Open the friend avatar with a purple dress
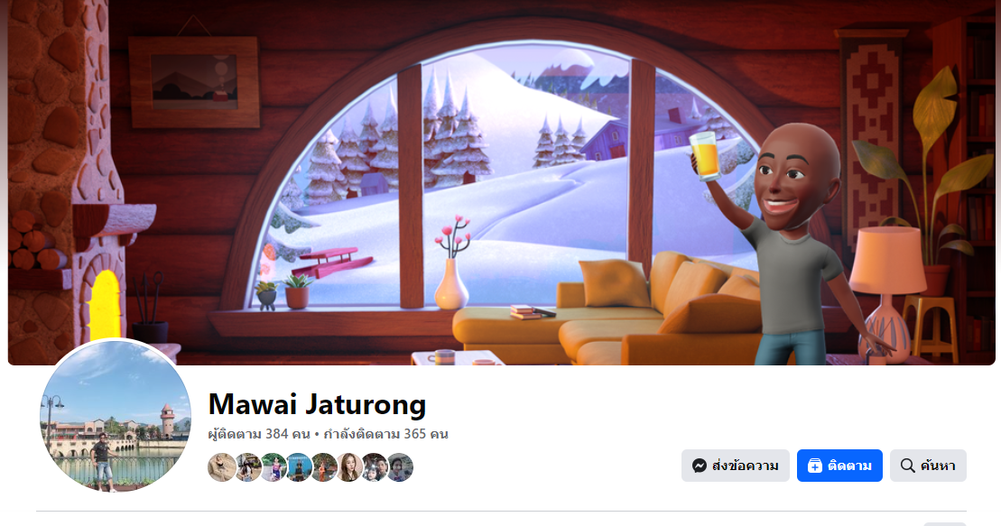Screen dimensions: 1001x526 pos(273,467)
